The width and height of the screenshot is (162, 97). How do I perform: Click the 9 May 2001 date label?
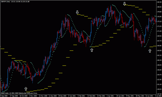pos(130,96)
